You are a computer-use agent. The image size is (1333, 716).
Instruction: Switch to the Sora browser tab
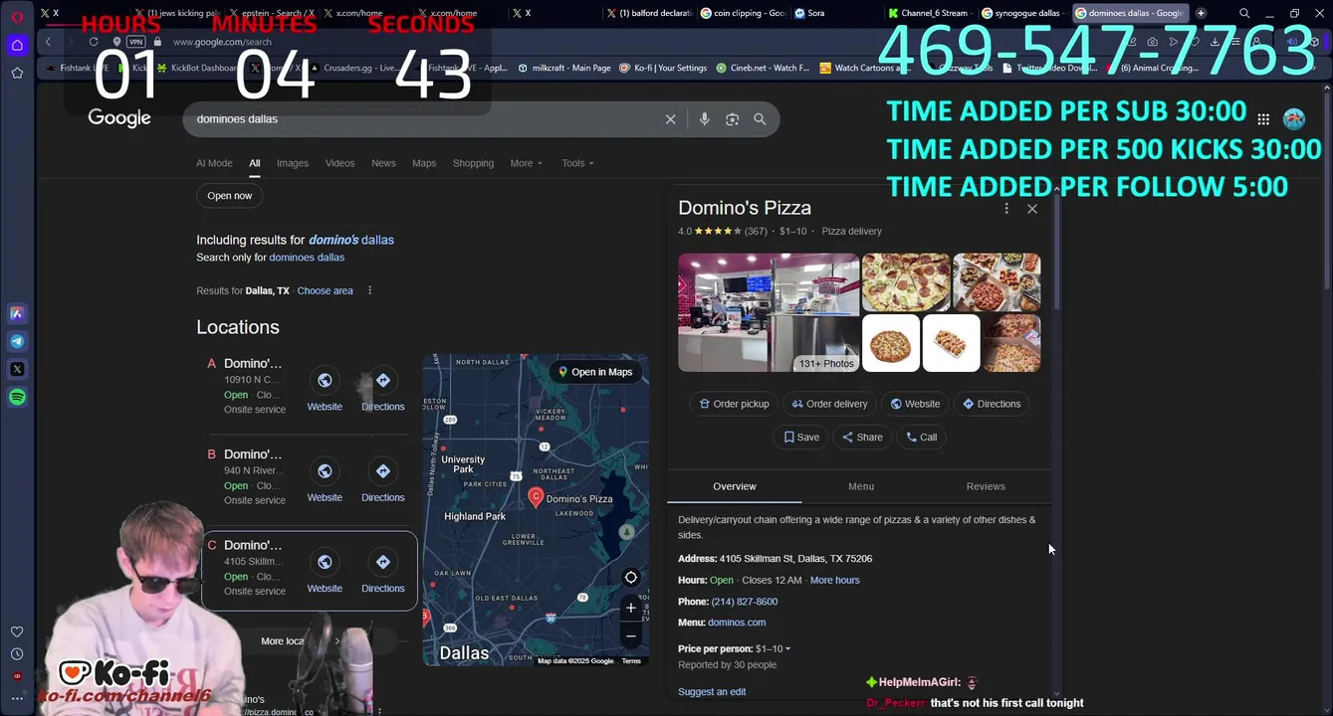pyautogui.click(x=836, y=13)
